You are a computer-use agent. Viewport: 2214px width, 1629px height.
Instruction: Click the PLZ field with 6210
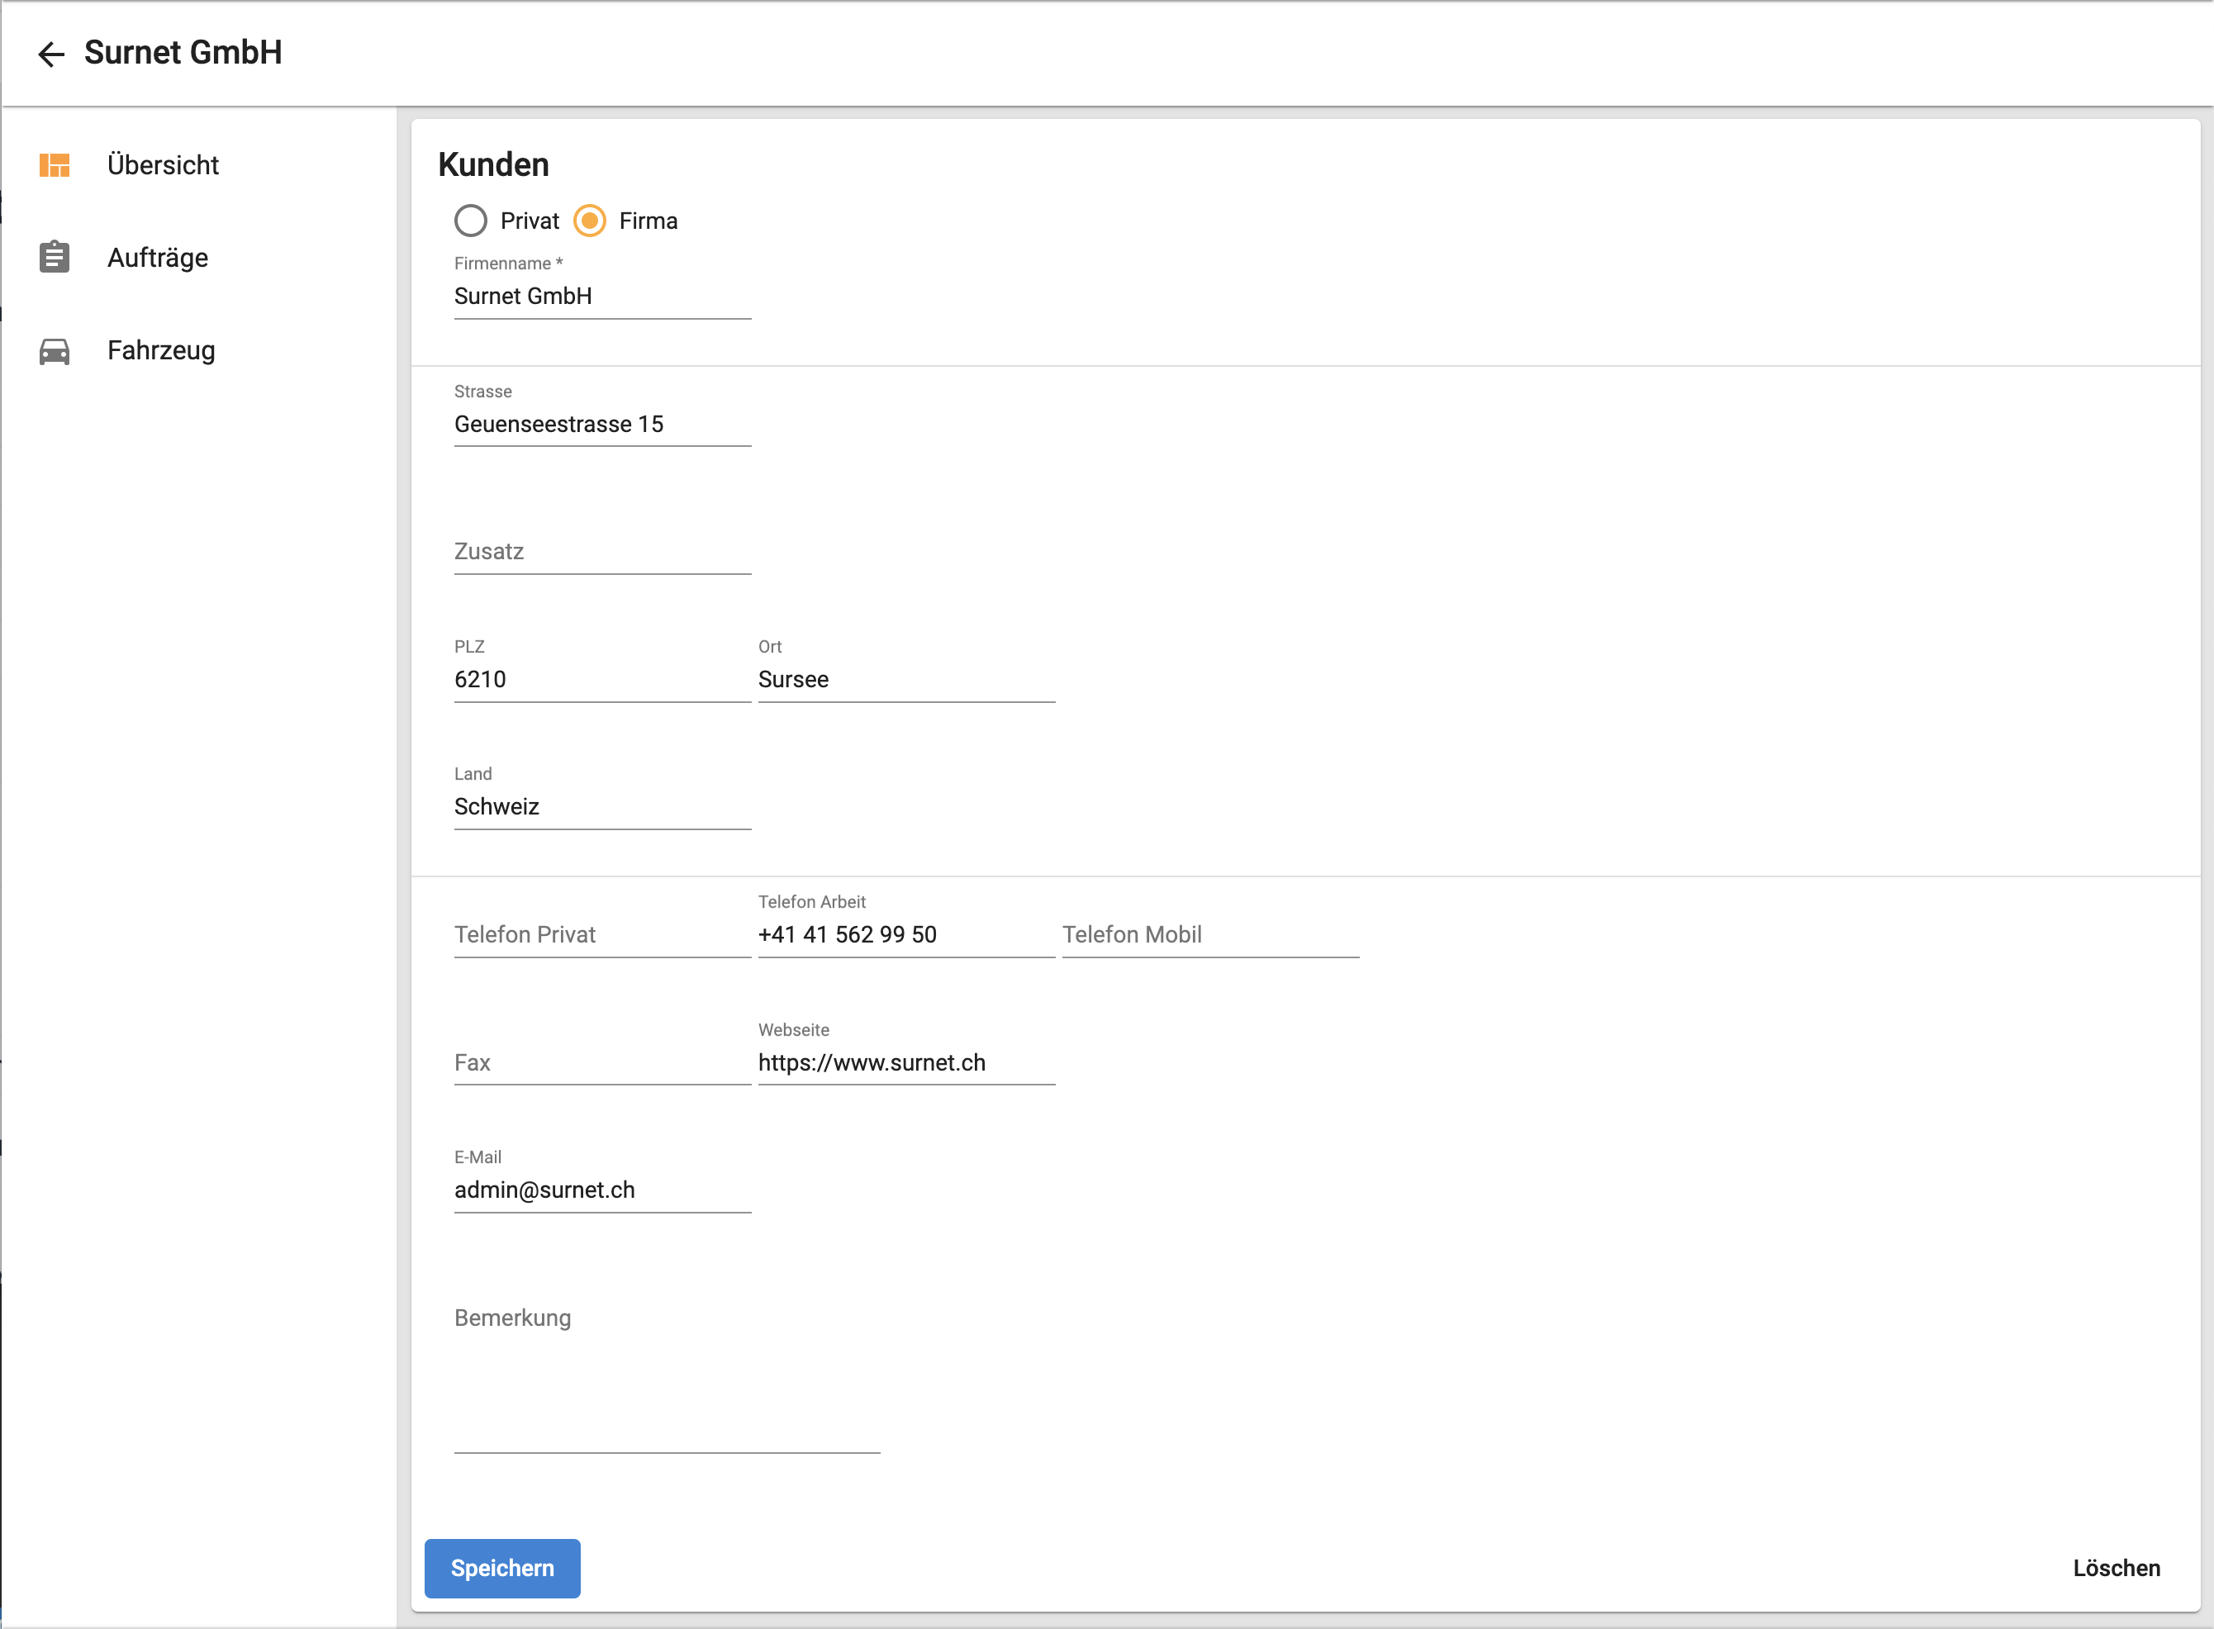(x=602, y=679)
